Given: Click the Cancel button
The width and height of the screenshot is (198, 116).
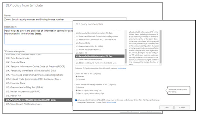Looking at the screenshot, I should [182, 108].
